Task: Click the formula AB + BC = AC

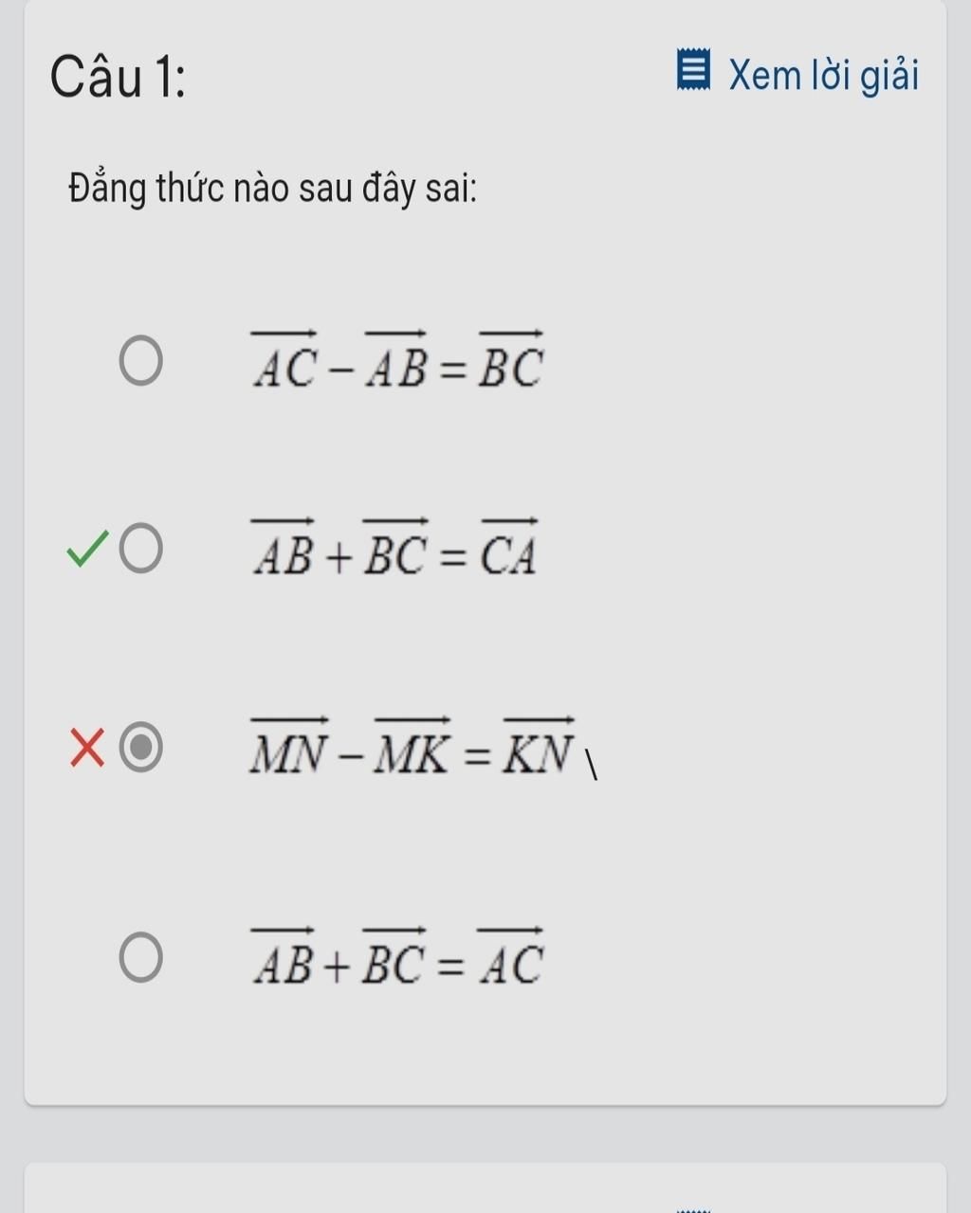Action: click(398, 957)
